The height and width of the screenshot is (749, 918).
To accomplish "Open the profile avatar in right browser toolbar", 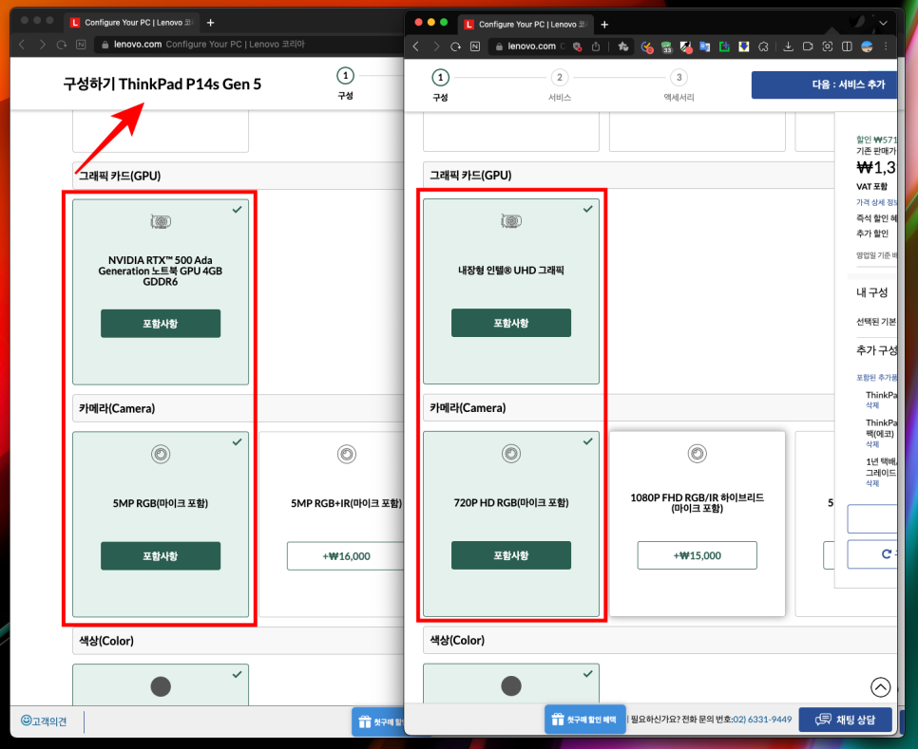I will pos(867,47).
